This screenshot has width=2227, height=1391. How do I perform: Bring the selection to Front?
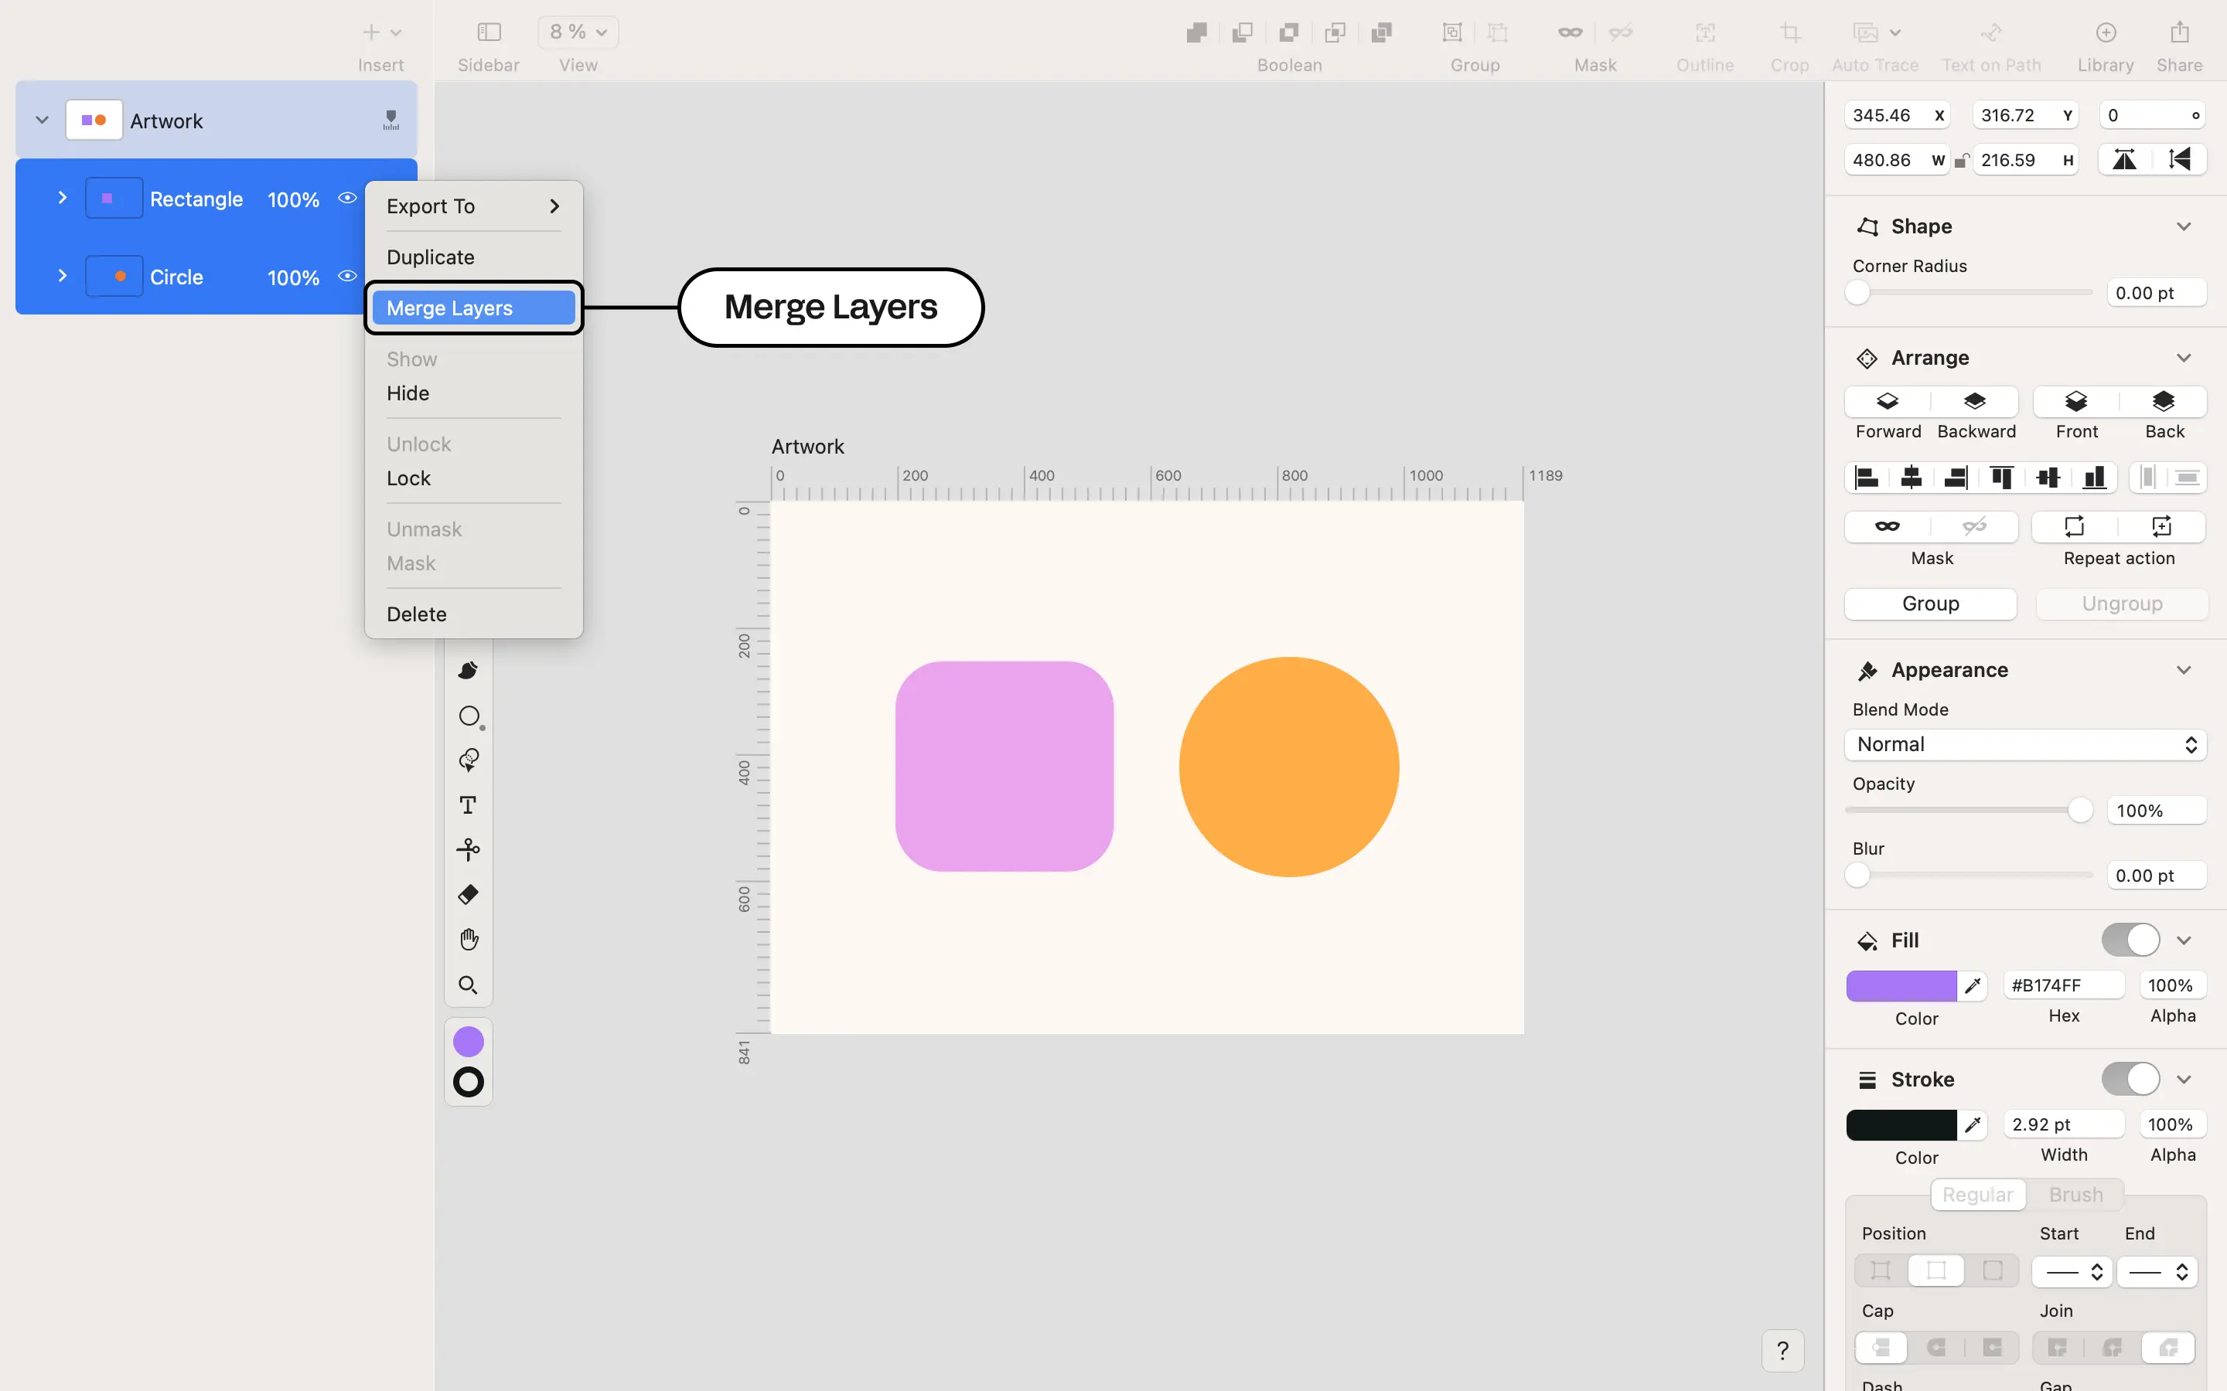coord(2075,402)
